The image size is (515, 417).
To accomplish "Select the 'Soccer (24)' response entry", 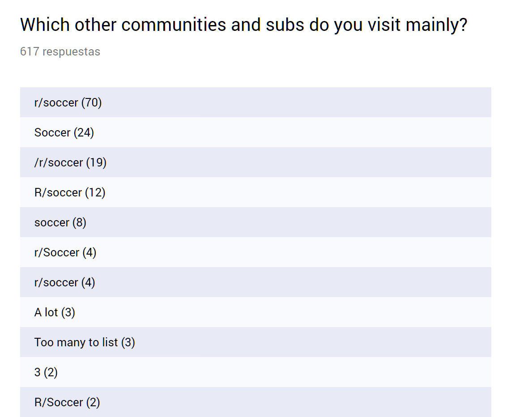I will 64,132.
